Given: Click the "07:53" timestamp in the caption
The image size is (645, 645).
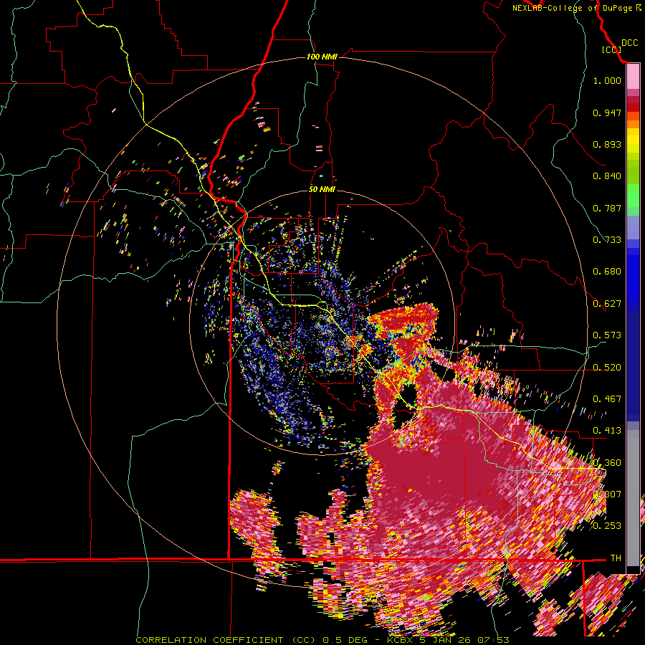Looking at the screenshot, I should pos(495,640).
